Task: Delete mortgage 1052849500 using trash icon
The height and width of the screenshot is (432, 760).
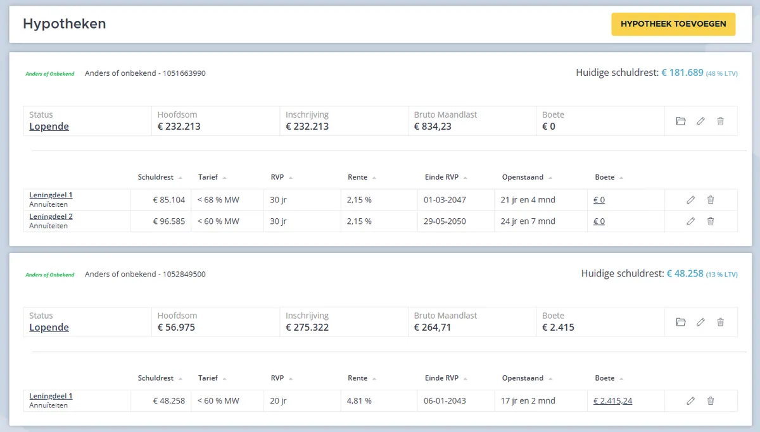Action: pos(720,322)
